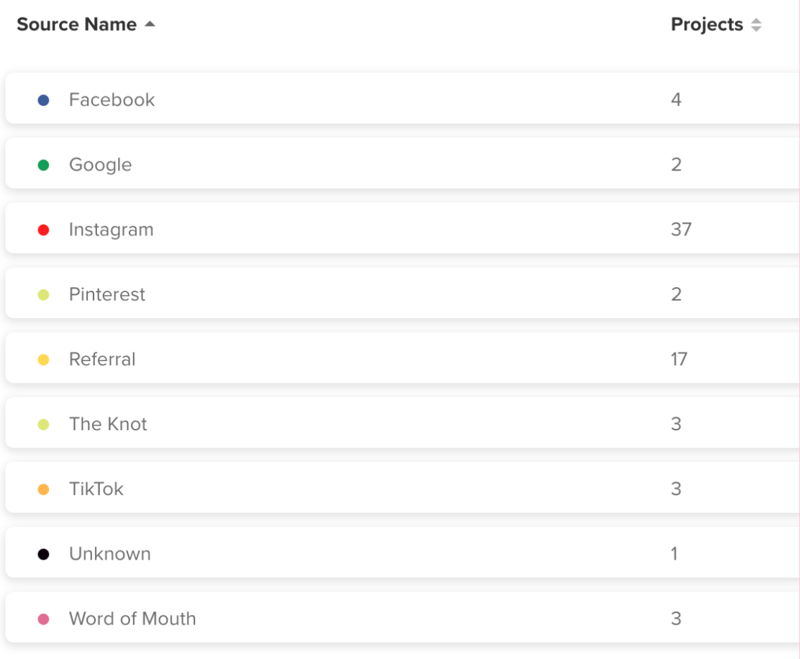800x659 pixels.
Task: Sort by Source Name using its arrow
Action: tap(150, 24)
